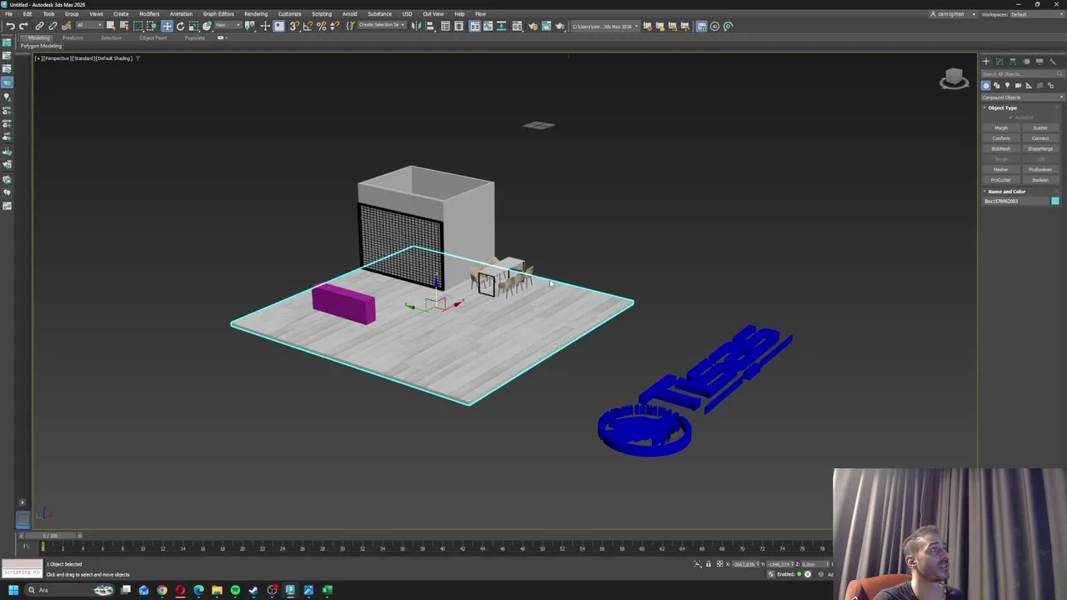Image resolution: width=1067 pixels, height=600 pixels.
Task: Collapse the Name and Color rollout
Action: point(1006,192)
